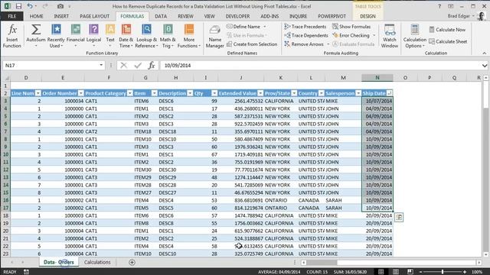Click the AutoSum sigma icon
This screenshot has width=490, height=275.
click(x=36, y=31)
